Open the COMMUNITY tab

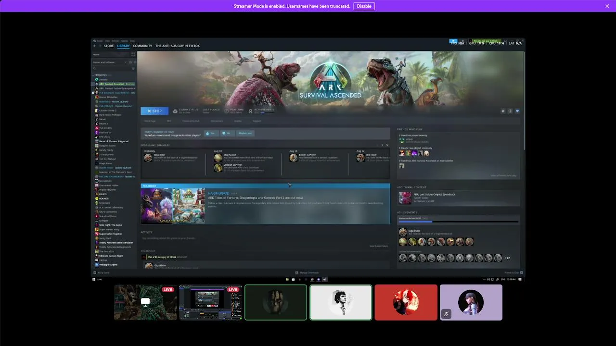coord(142,46)
